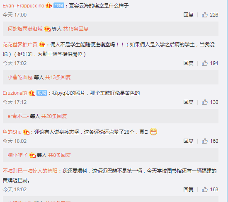Click the crown badge next to Evan_Frappuccino
Screen dimensions: 228x202
(49, 6)
